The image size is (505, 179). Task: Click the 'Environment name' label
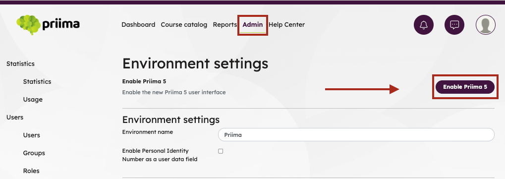[148, 132]
